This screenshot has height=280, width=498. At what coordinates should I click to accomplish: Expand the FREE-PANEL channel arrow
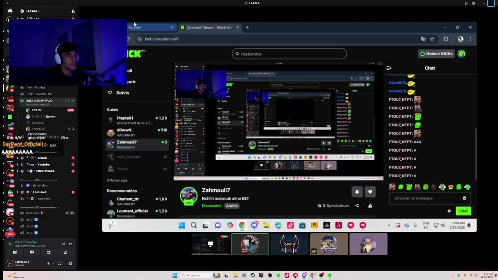pos(17,171)
